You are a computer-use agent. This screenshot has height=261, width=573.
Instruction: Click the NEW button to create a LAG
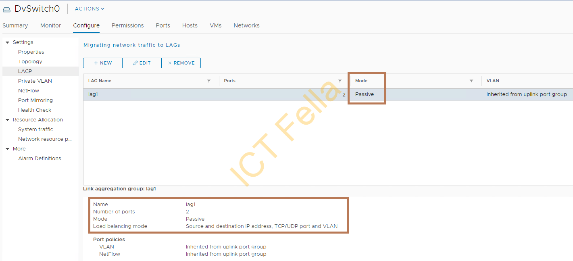pyautogui.click(x=102, y=63)
